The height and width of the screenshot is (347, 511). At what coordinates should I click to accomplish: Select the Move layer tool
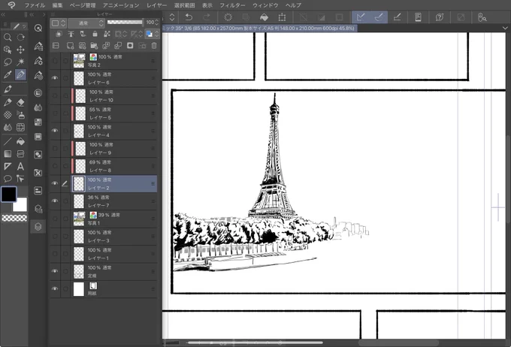[20, 50]
